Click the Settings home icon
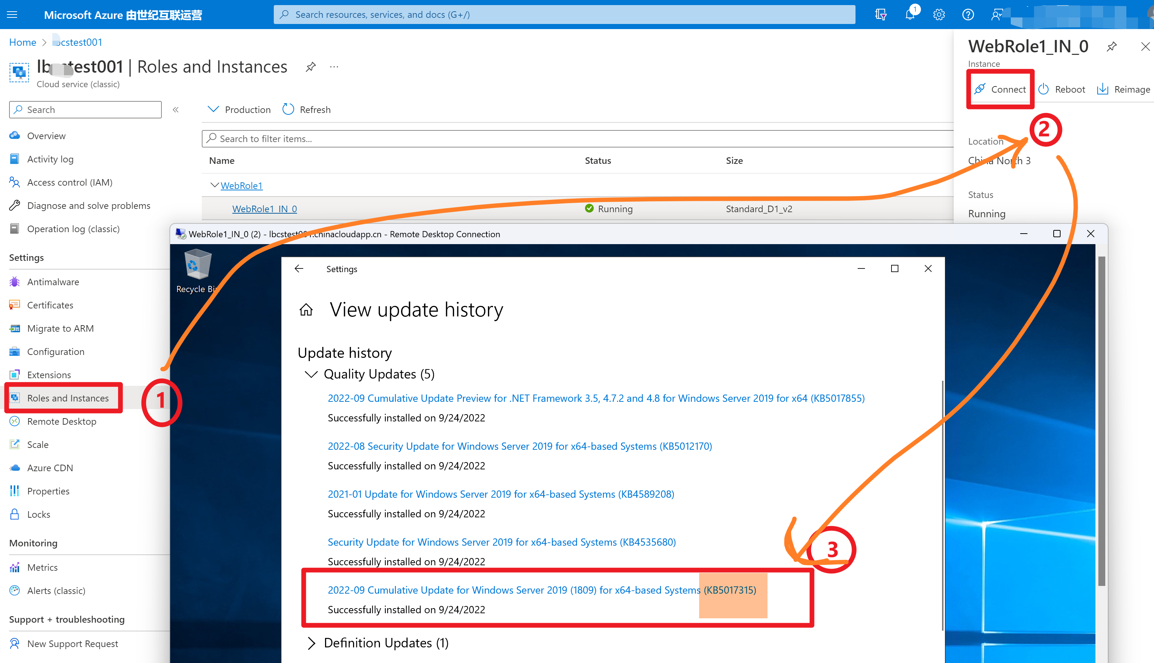Image resolution: width=1154 pixels, height=663 pixels. (x=306, y=310)
